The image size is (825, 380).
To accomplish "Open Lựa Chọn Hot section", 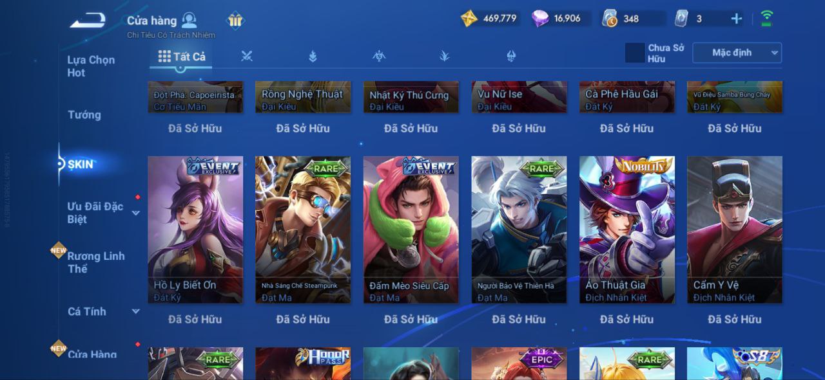I will [x=91, y=66].
